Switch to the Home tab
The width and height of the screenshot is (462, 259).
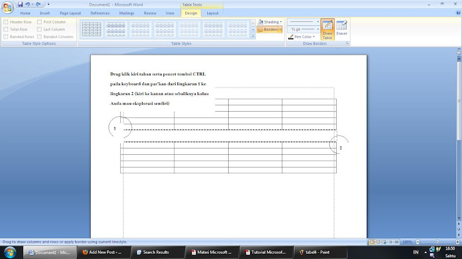coord(25,13)
